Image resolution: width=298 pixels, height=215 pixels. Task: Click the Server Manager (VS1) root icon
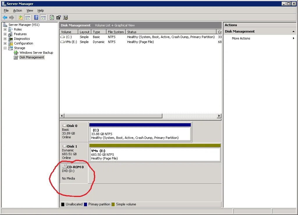[5, 25]
